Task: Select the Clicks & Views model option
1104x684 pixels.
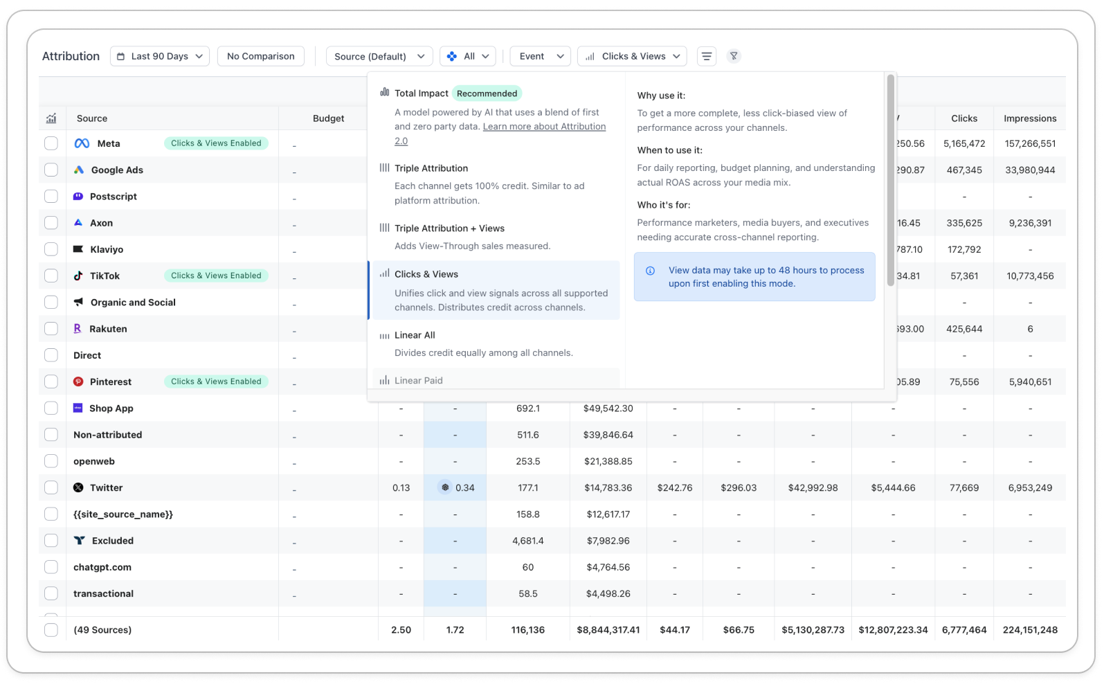Action: [x=494, y=291]
